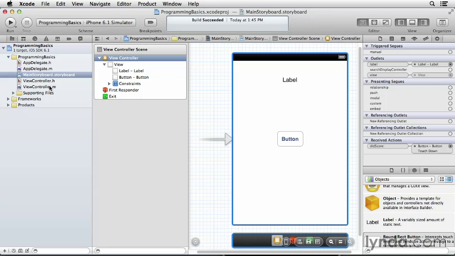Open the Product menu
Screen dimensions: 455x256
click(147, 4)
